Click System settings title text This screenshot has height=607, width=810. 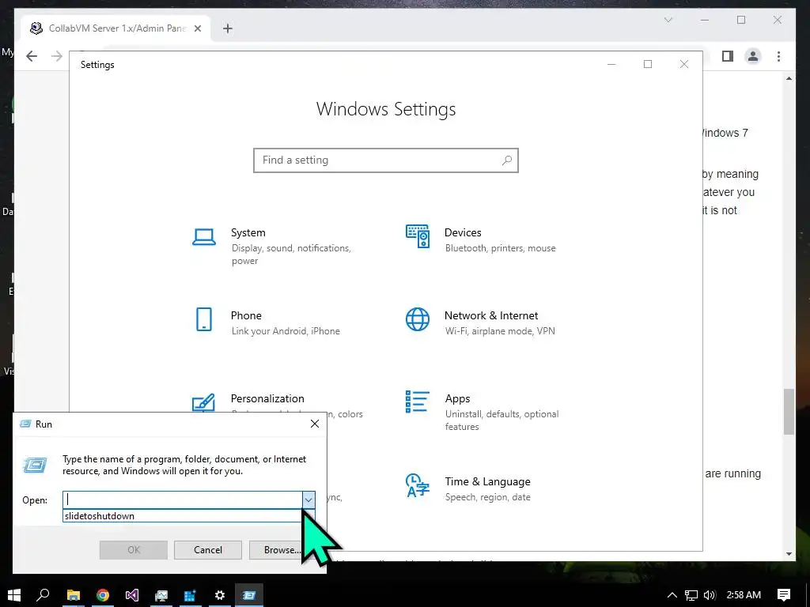pos(248,233)
